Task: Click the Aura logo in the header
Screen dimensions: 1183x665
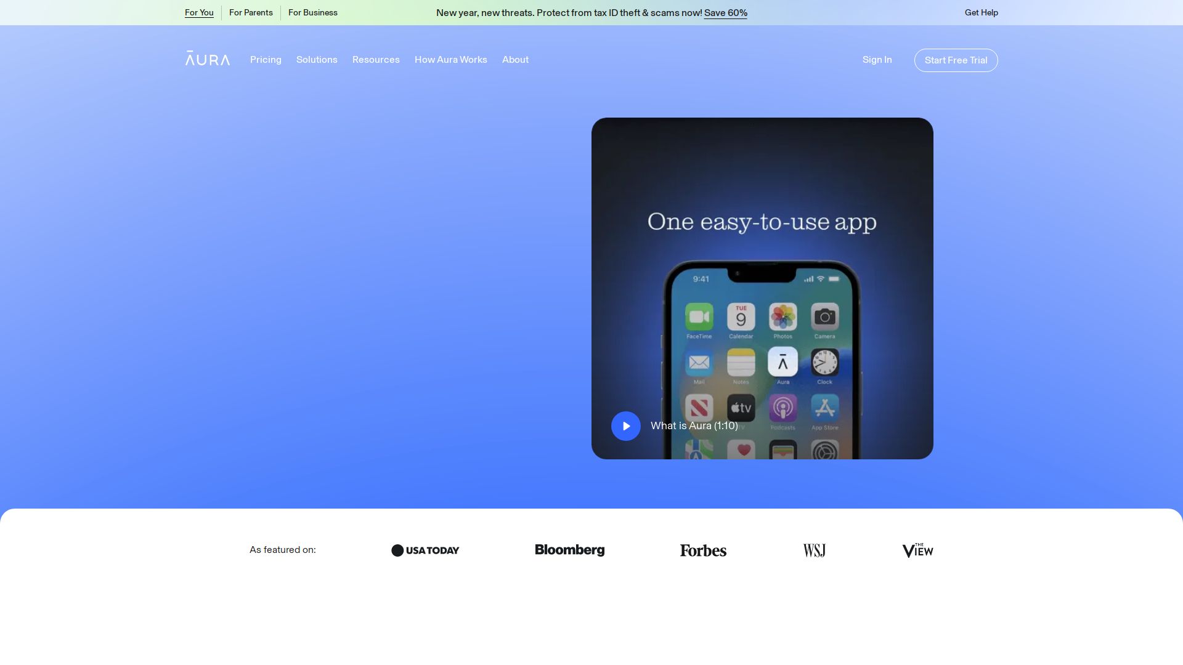Action: 208,59
